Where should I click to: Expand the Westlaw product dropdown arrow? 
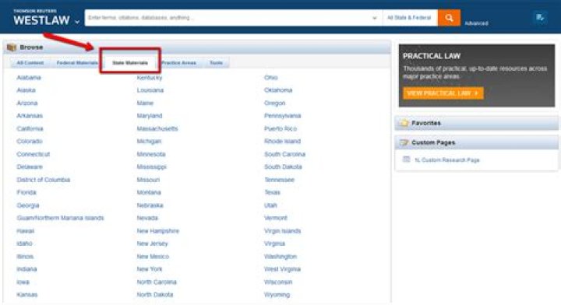point(77,22)
